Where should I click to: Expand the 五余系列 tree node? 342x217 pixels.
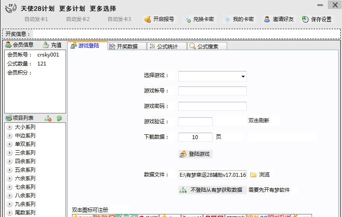point(9,170)
